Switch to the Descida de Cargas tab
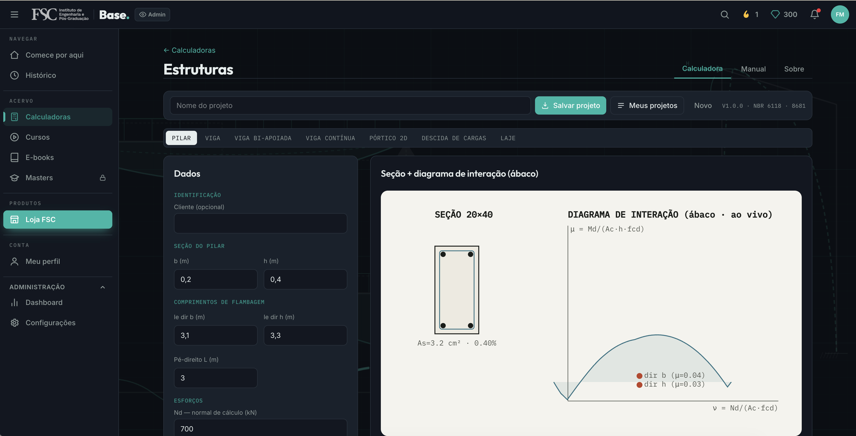The height and width of the screenshot is (436, 856). pyautogui.click(x=454, y=138)
